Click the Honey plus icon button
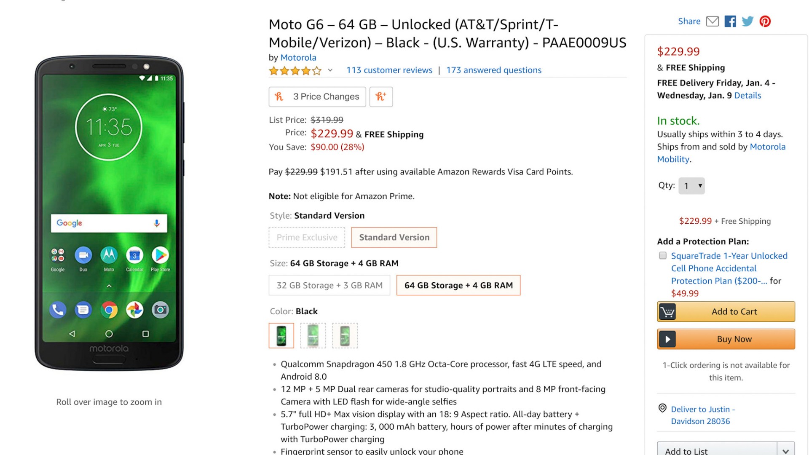809x455 pixels. (381, 97)
